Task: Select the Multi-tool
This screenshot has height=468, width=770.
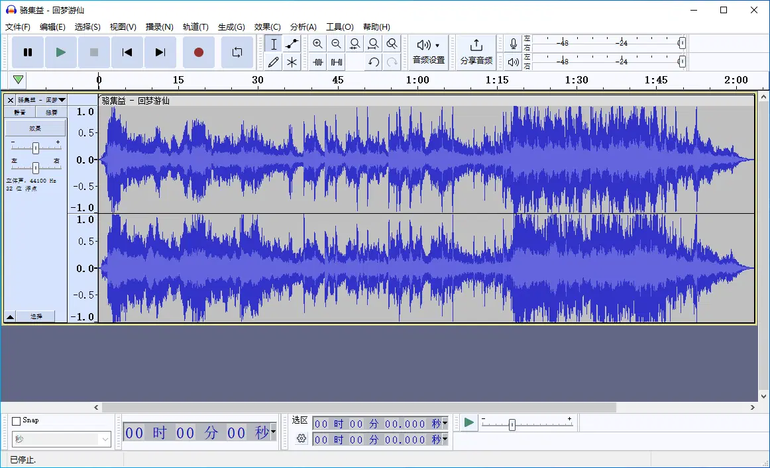Action: (x=292, y=62)
